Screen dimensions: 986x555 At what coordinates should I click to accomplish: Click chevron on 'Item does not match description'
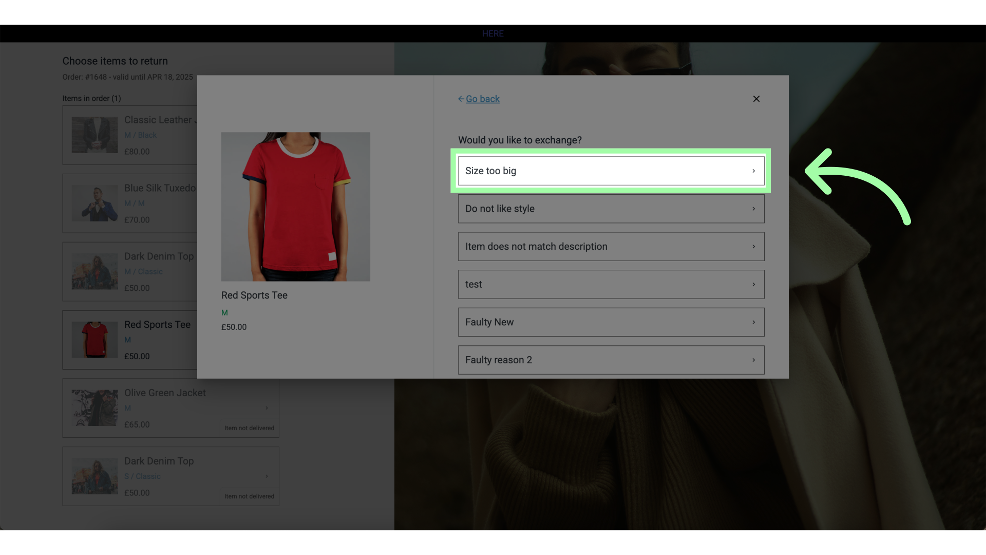click(x=753, y=247)
